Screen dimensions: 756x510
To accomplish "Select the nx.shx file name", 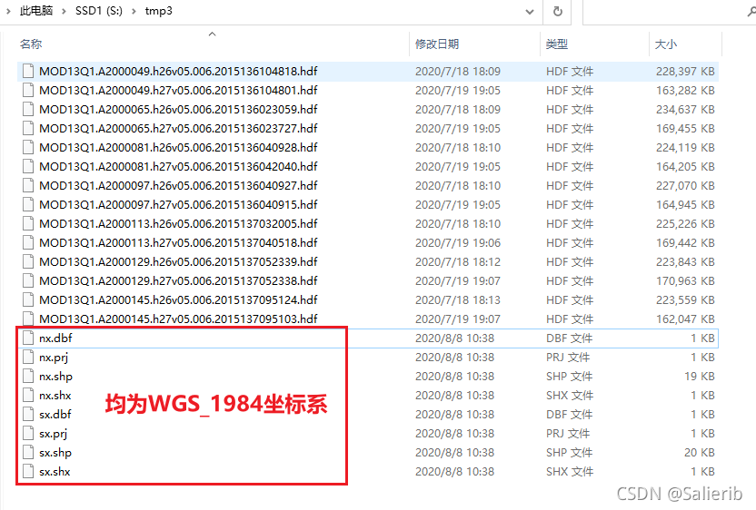I will click(55, 396).
